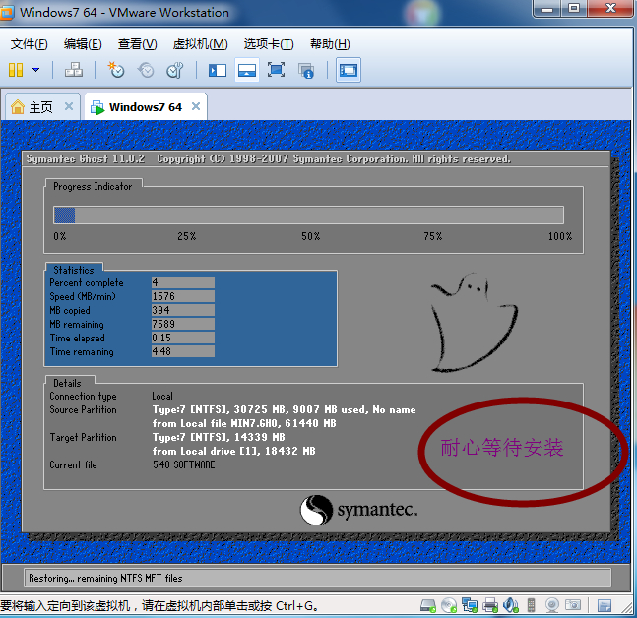The width and height of the screenshot is (637, 618).
Task: Click the Connection type value Local
Action: [162, 396]
